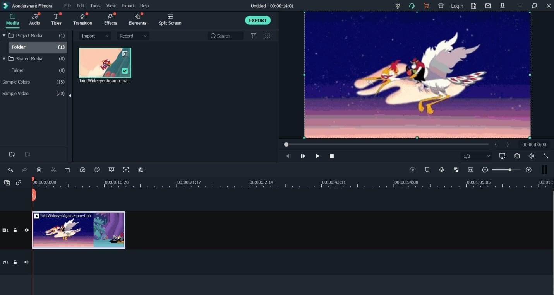Zoom out the timeline with minus icon
The width and height of the screenshot is (554, 295).
coord(485,170)
